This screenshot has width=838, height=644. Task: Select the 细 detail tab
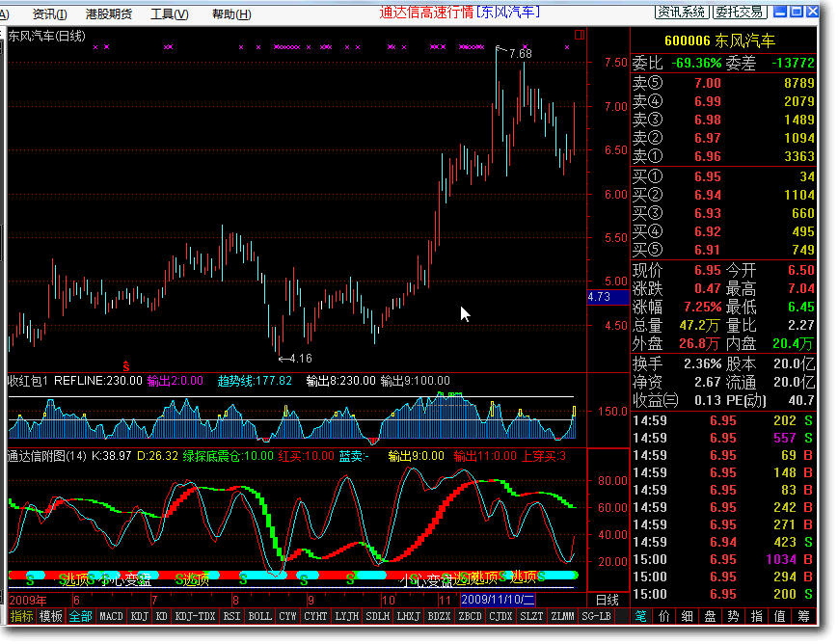[x=688, y=616]
